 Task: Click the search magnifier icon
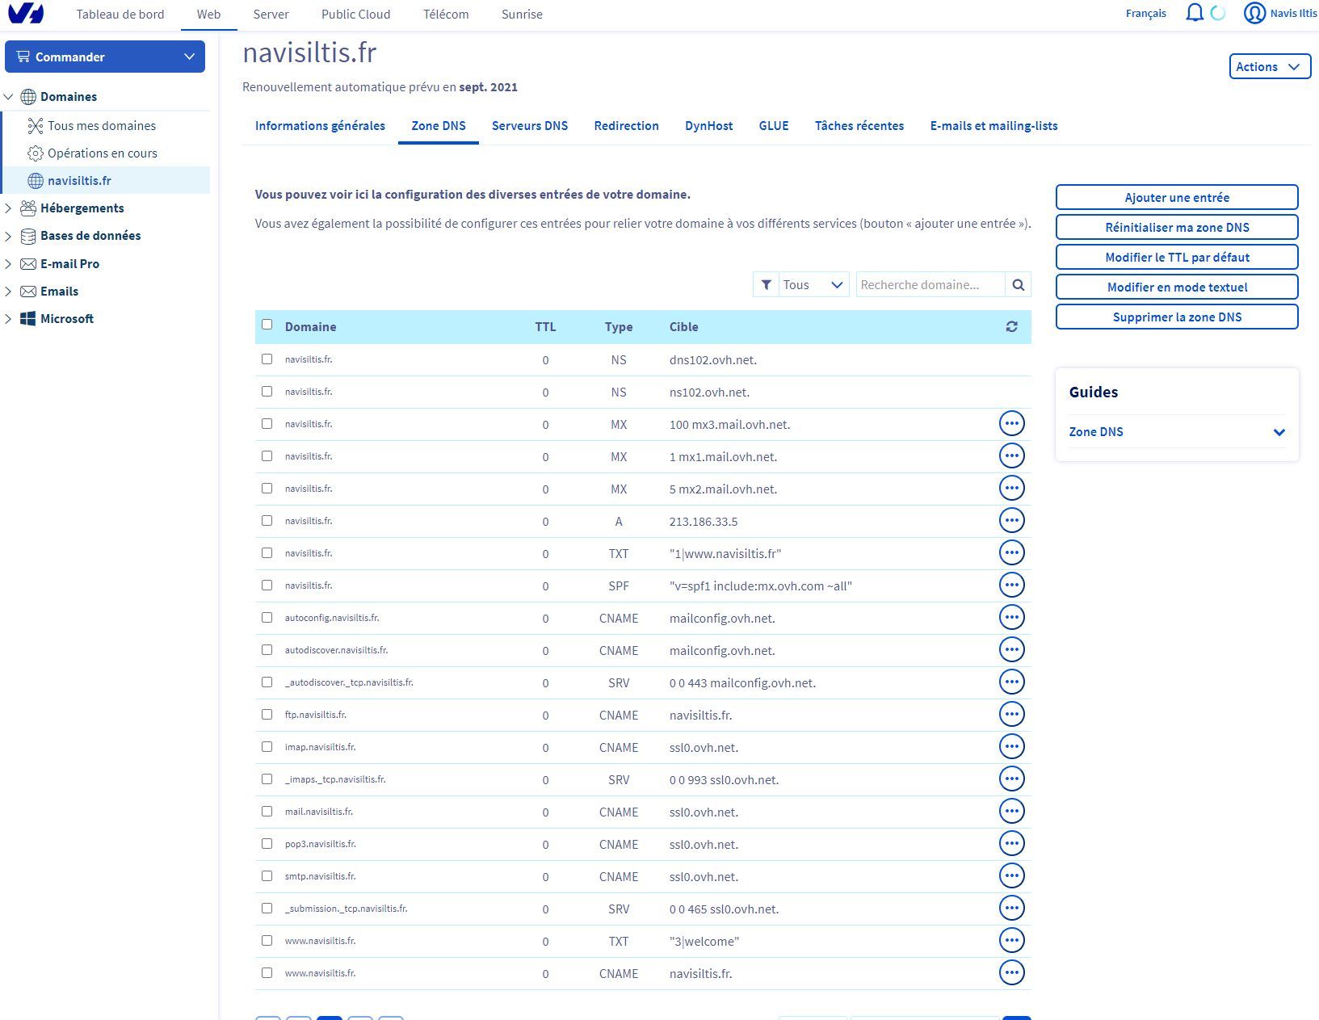point(1018,285)
